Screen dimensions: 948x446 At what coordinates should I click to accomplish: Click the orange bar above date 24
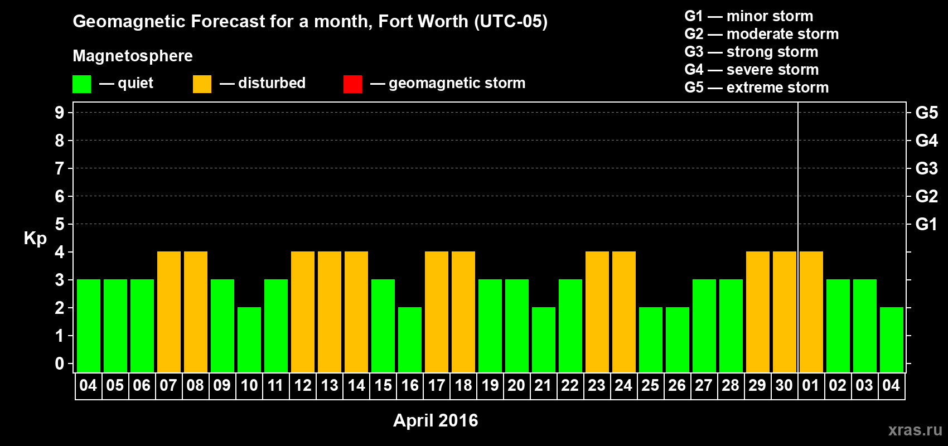[x=624, y=312]
